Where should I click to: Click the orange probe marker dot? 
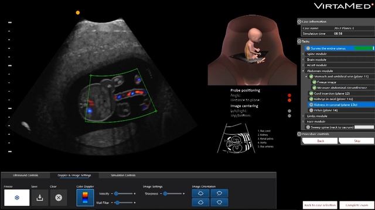(x=78, y=13)
